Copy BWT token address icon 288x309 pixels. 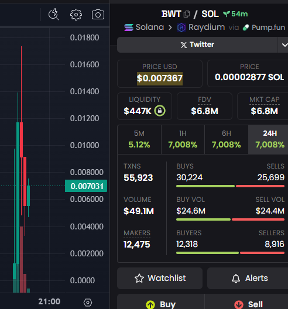point(187,14)
